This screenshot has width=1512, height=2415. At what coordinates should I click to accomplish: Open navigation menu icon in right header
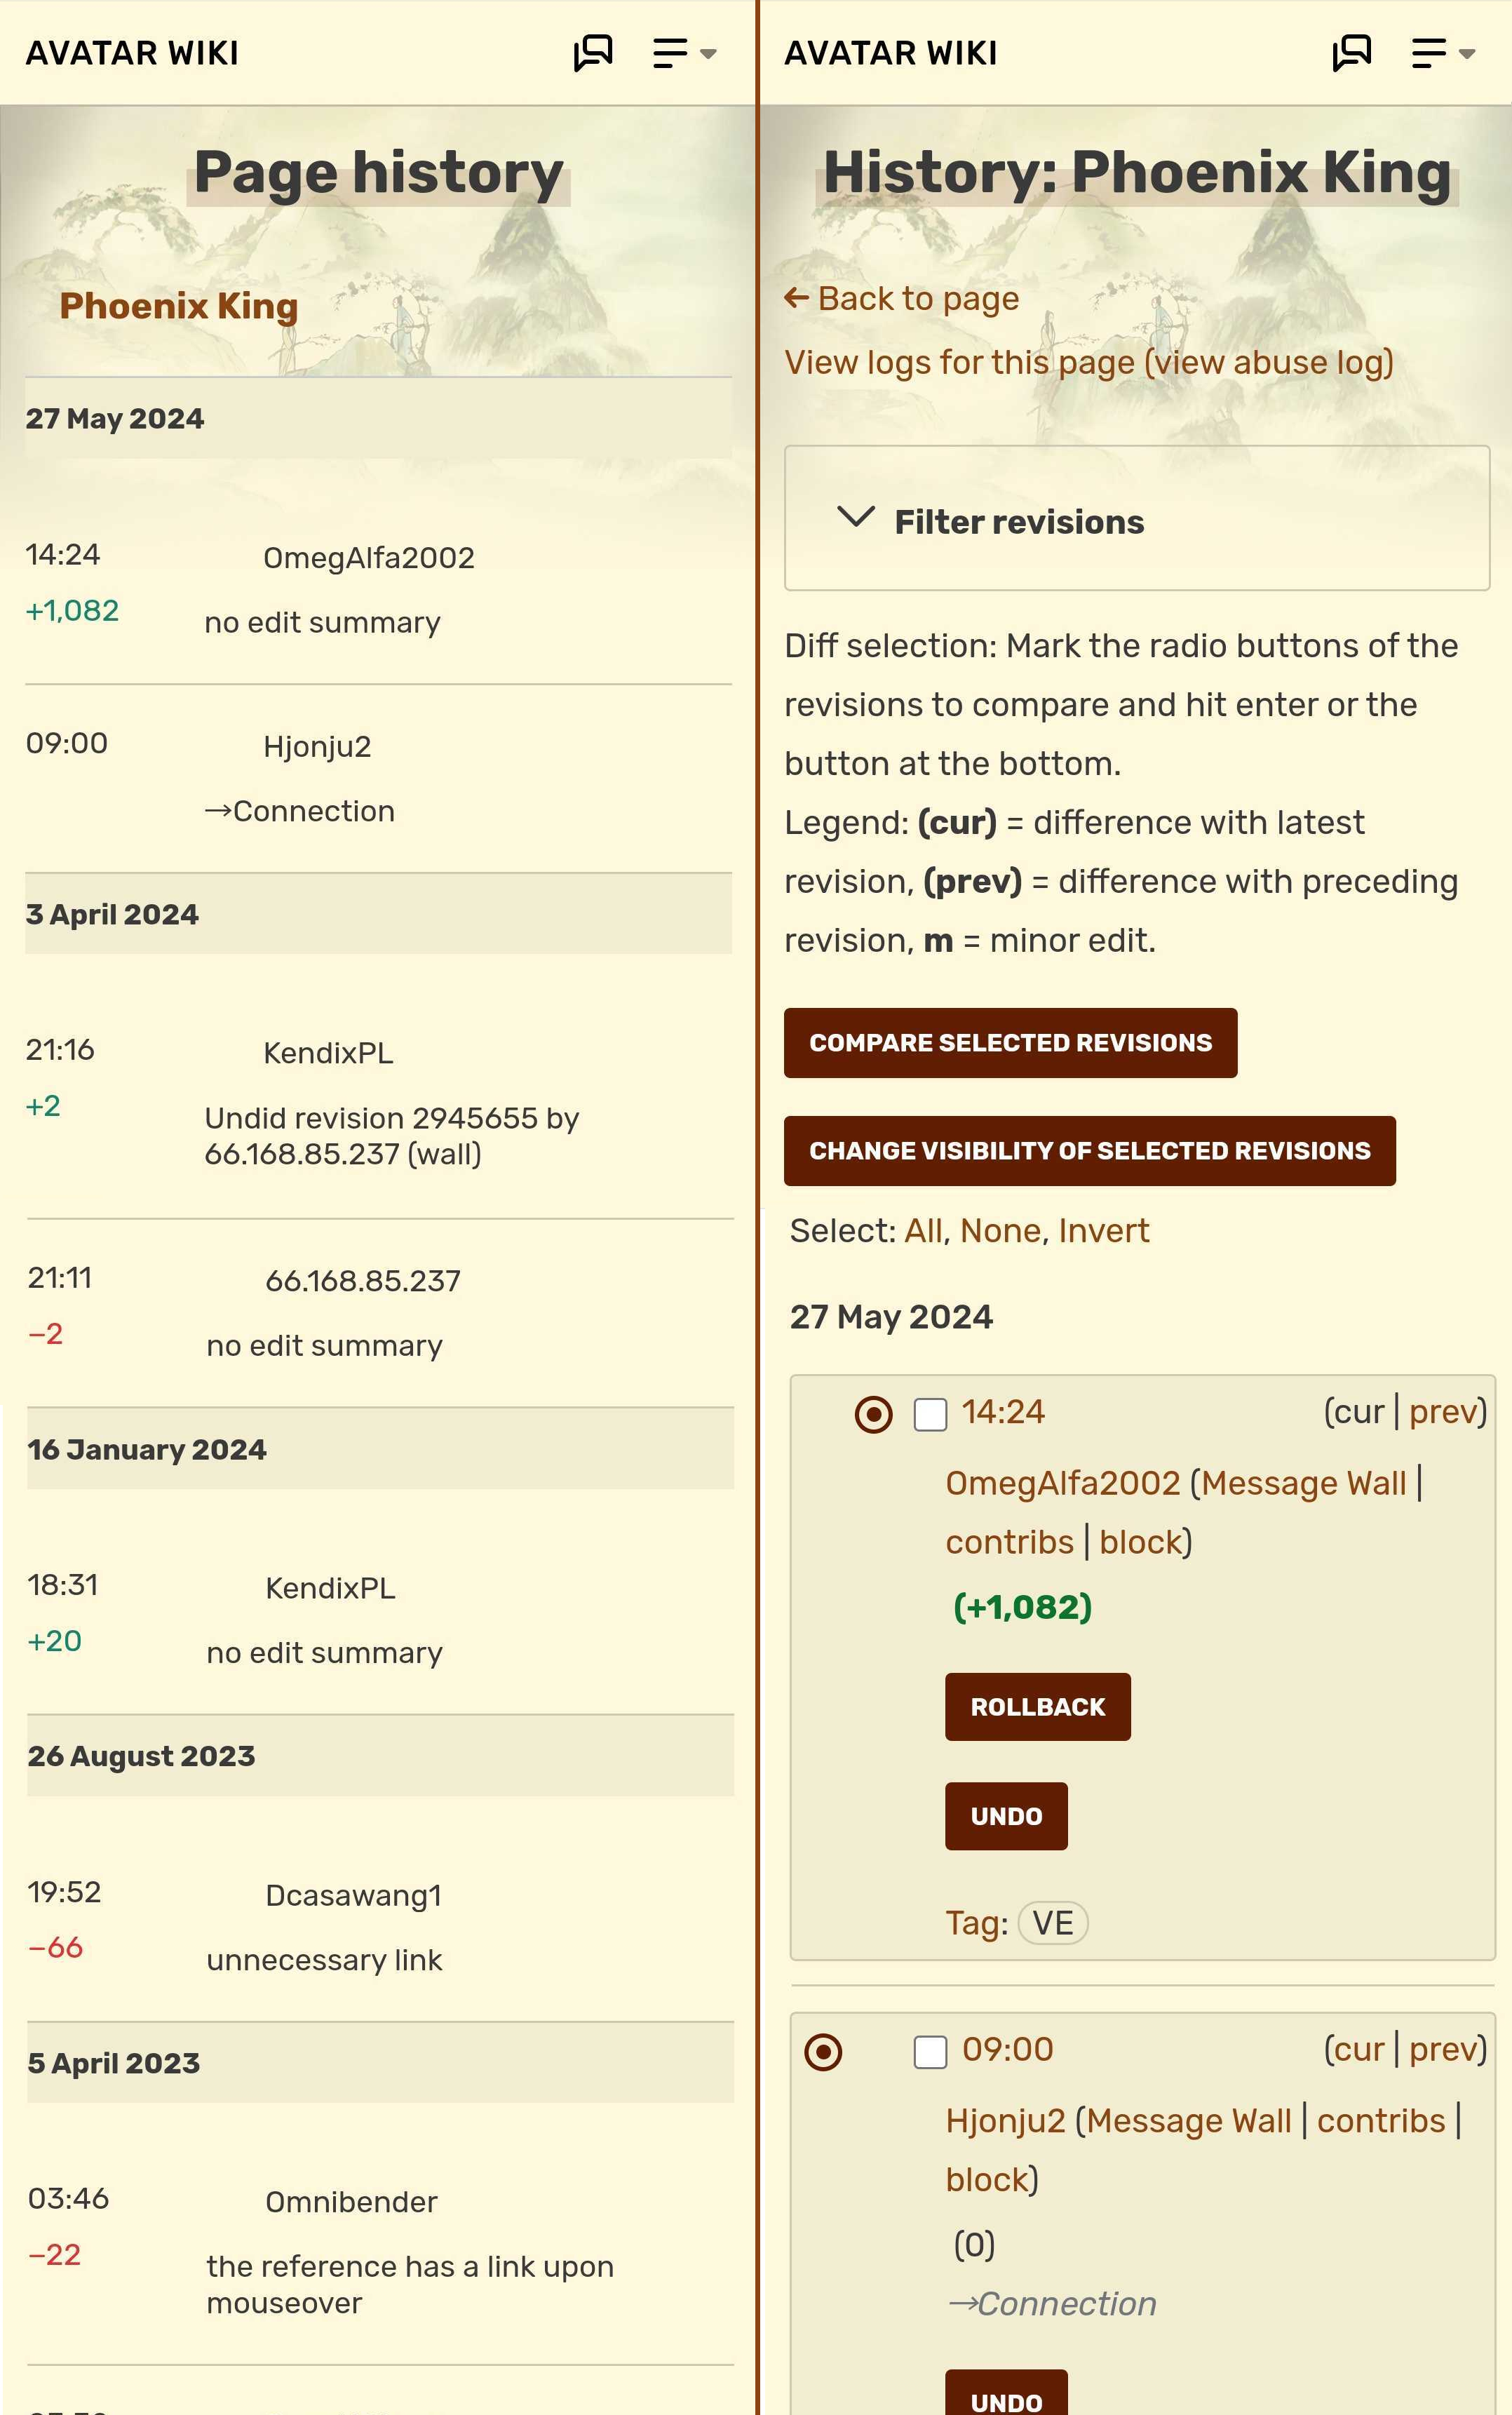point(1444,53)
